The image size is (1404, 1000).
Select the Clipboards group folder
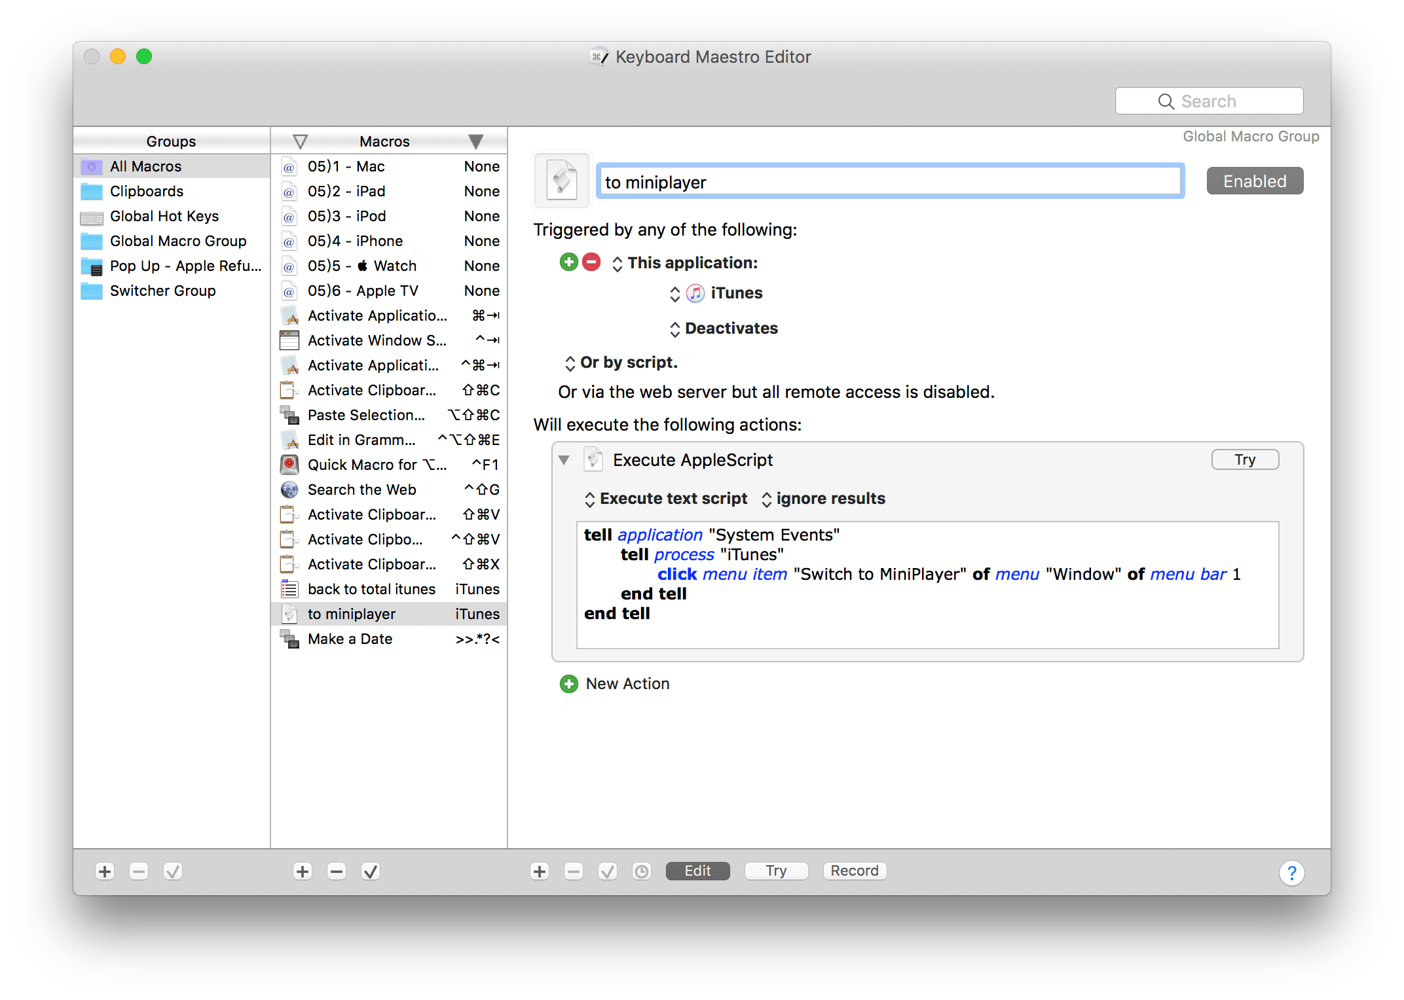pos(172,191)
